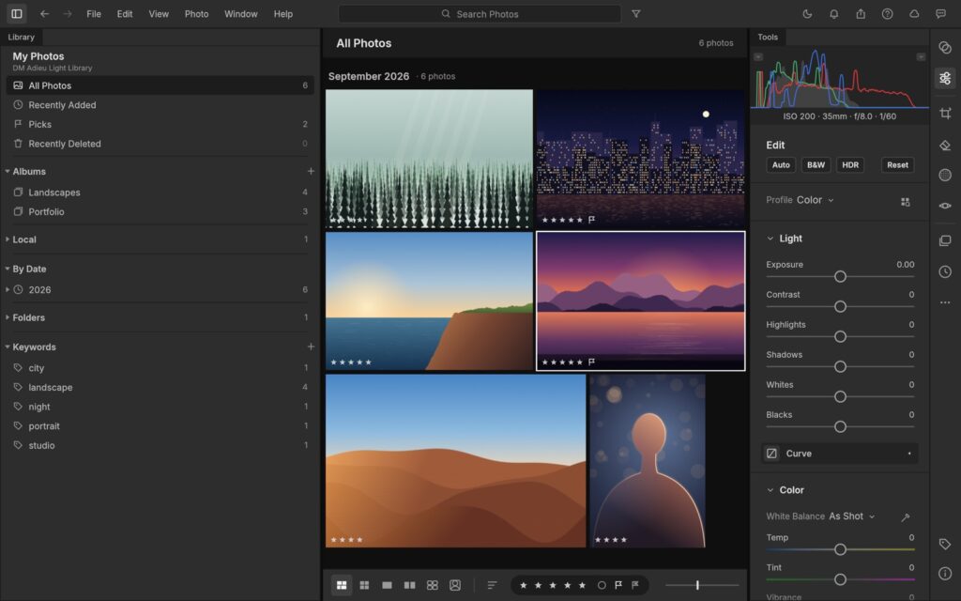Click the Auto edit button
Image resolution: width=961 pixels, height=601 pixels.
coord(781,165)
